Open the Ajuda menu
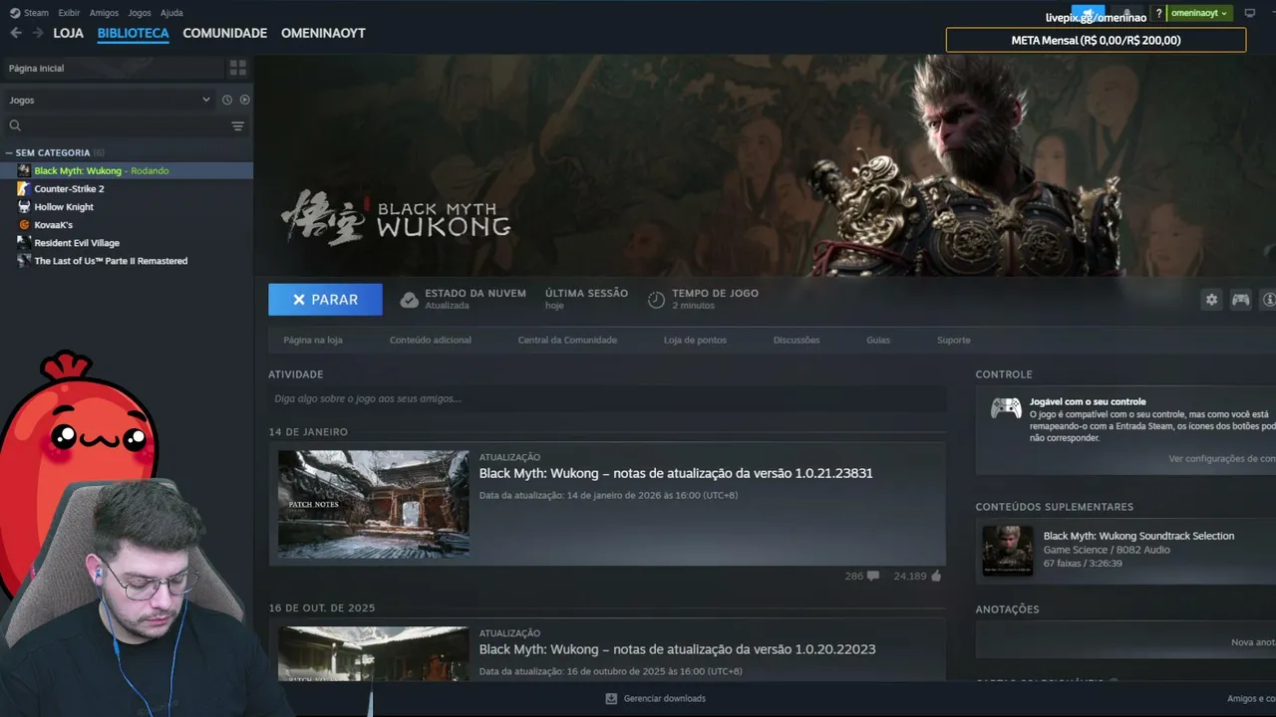The image size is (1276, 717). 171,13
